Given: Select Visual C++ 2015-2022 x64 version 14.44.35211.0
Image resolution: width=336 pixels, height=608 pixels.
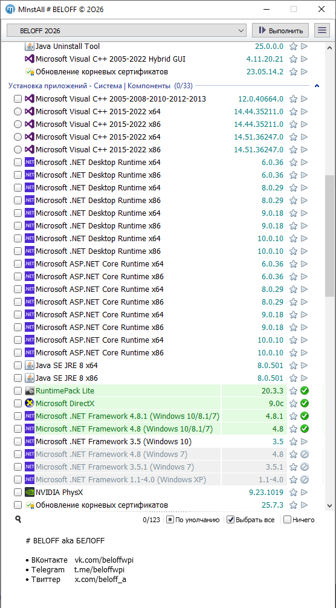Looking at the screenshot, I should coord(18,112).
